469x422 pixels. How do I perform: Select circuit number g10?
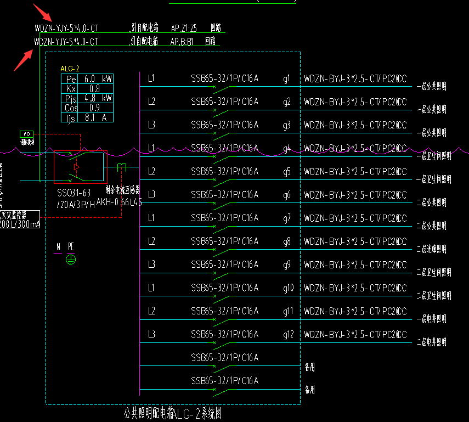[x=289, y=288]
